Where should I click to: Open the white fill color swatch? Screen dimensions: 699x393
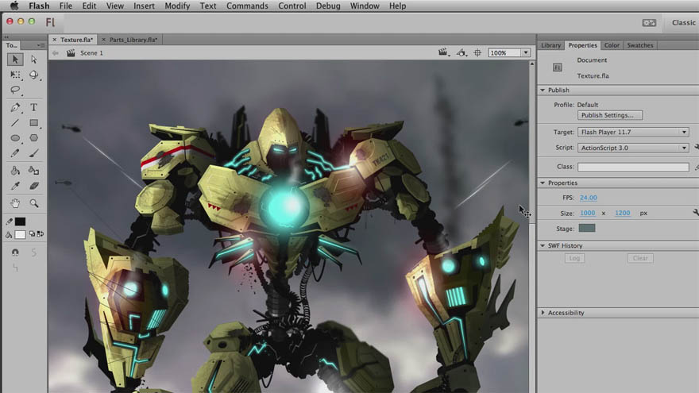(x=20, y=234)
